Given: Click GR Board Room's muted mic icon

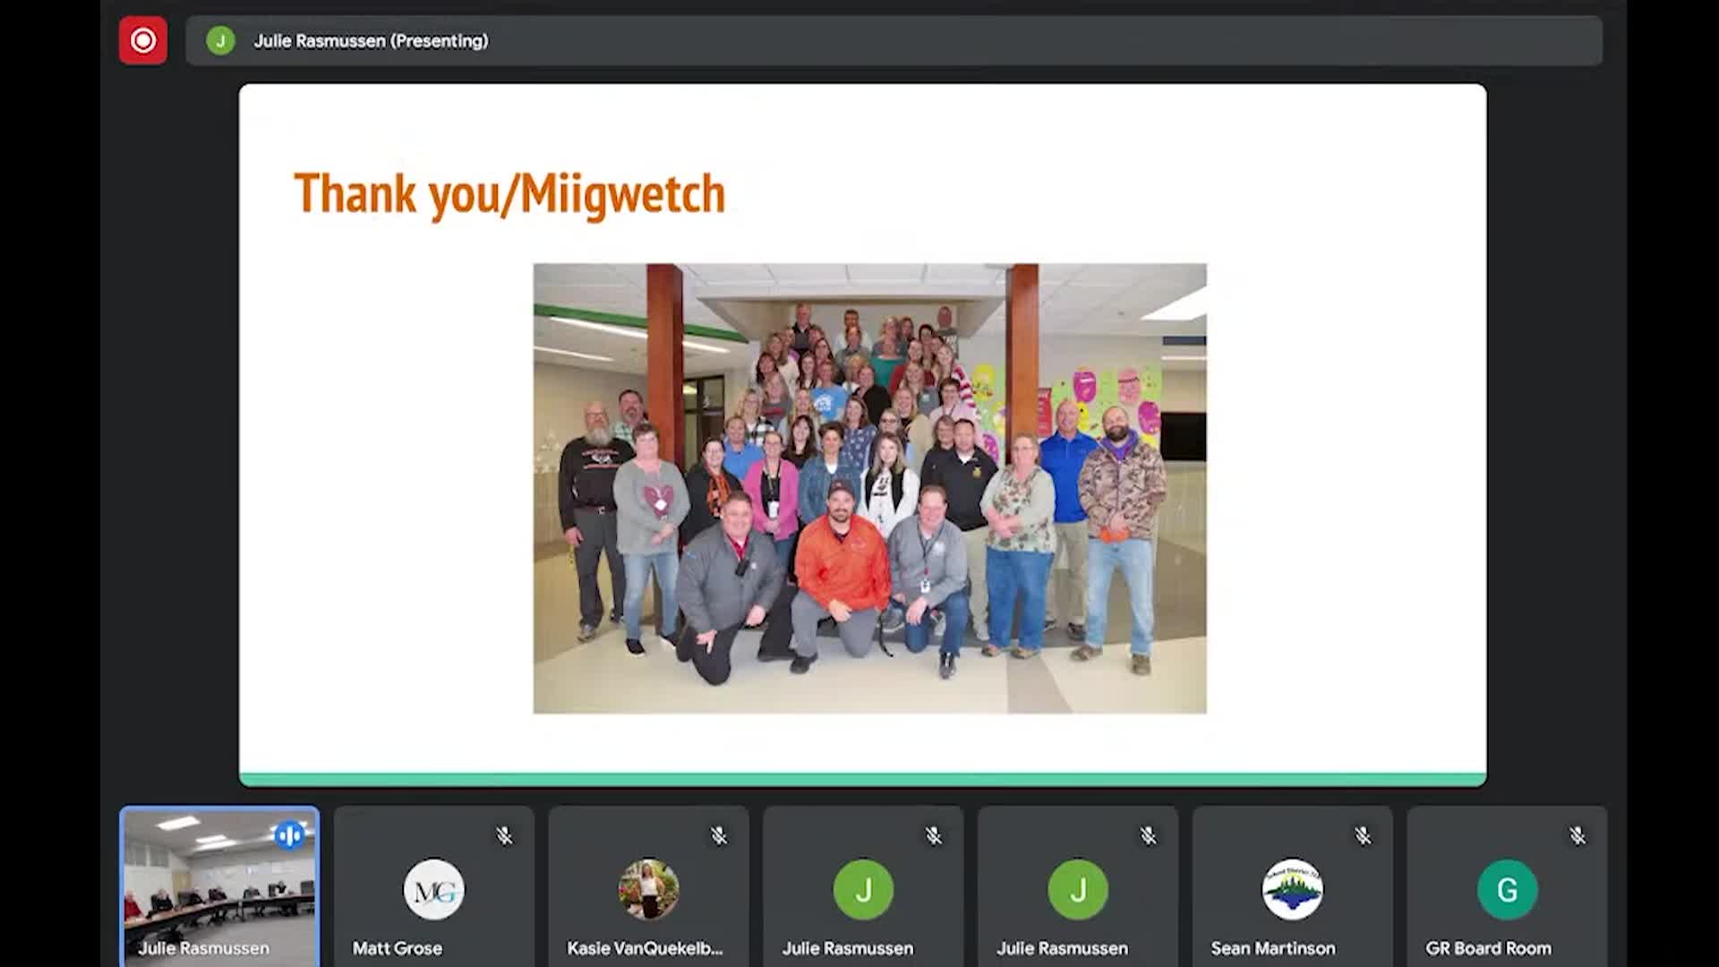Looking at the screenshot, I should pyautogui.click(x=1578, y=835).
